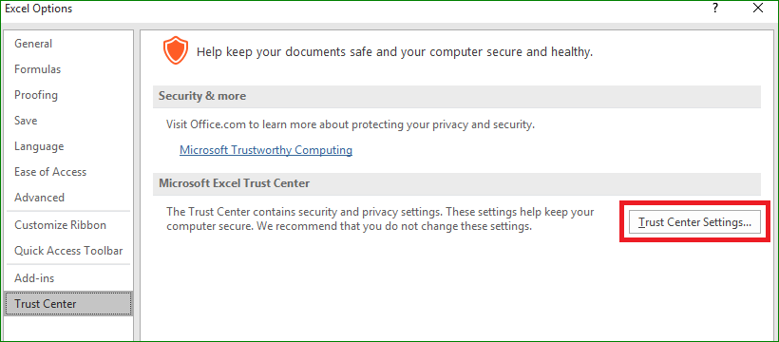
Task: Select the Add-ins category
Action: click(34, 278)
